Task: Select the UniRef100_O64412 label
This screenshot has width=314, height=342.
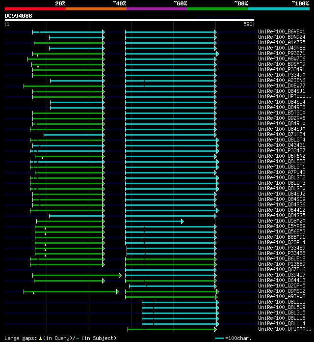Action: (282, 210)
